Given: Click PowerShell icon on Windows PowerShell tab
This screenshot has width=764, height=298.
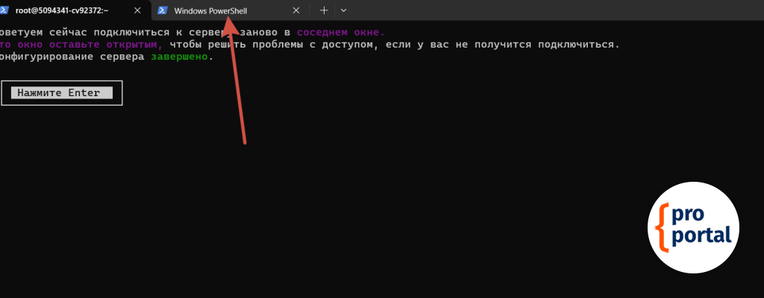Looking at the screenshot, I should pos(163,11).
